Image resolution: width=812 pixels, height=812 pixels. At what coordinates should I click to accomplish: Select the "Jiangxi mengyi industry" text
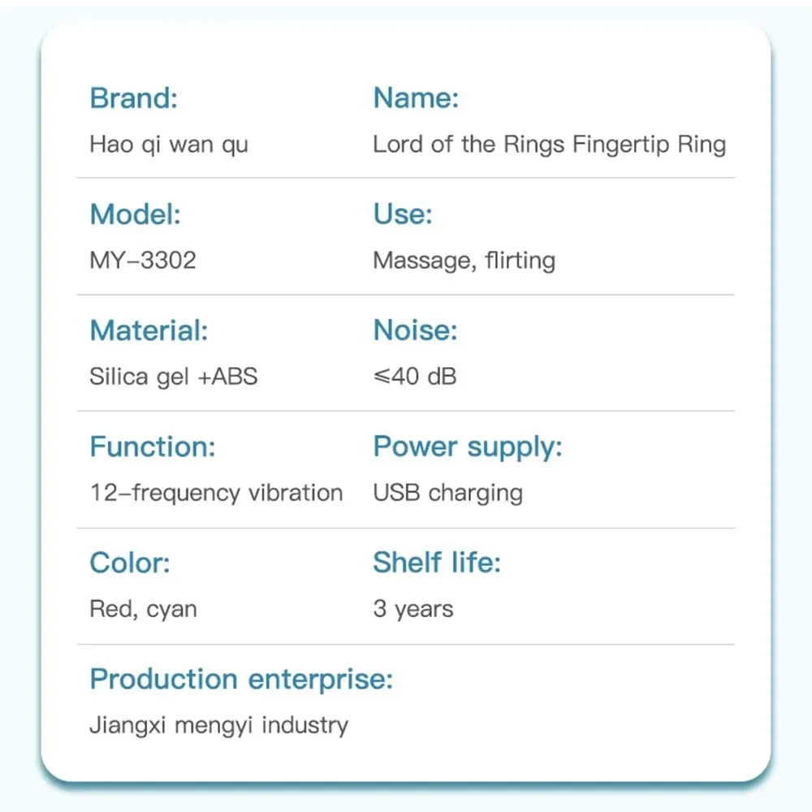tap(218, 725)
